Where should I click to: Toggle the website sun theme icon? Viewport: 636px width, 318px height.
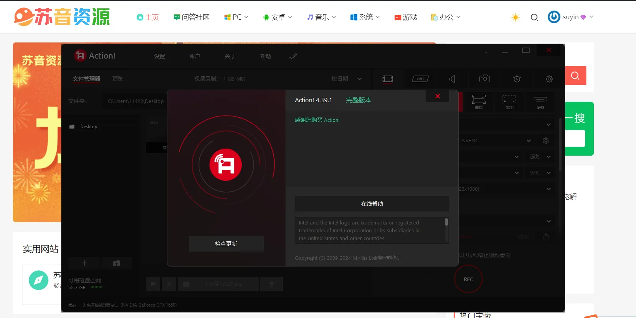[515, 17]
